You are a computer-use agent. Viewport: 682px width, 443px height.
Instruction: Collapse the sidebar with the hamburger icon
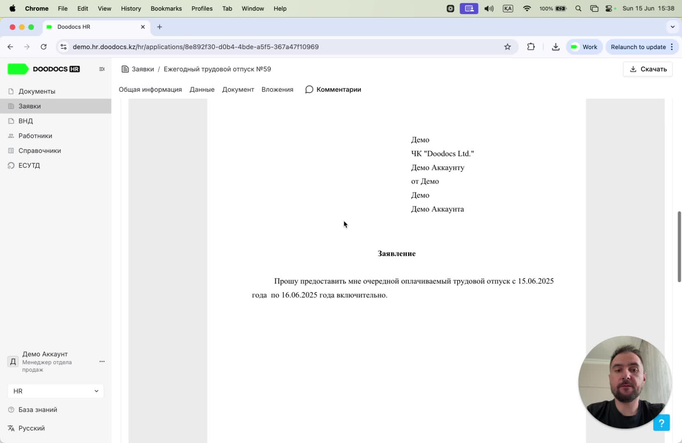[102, 69]
